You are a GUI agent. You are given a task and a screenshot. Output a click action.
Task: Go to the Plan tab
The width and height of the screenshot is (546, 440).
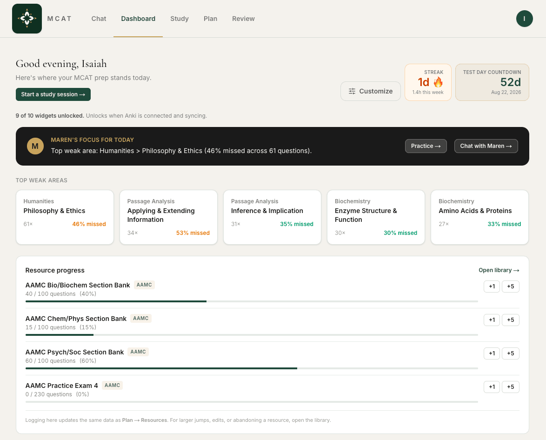[210, 19]
